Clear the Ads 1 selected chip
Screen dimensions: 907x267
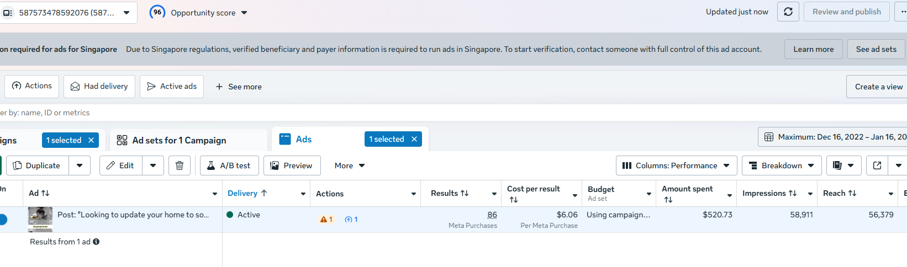[x=414, y=139]
